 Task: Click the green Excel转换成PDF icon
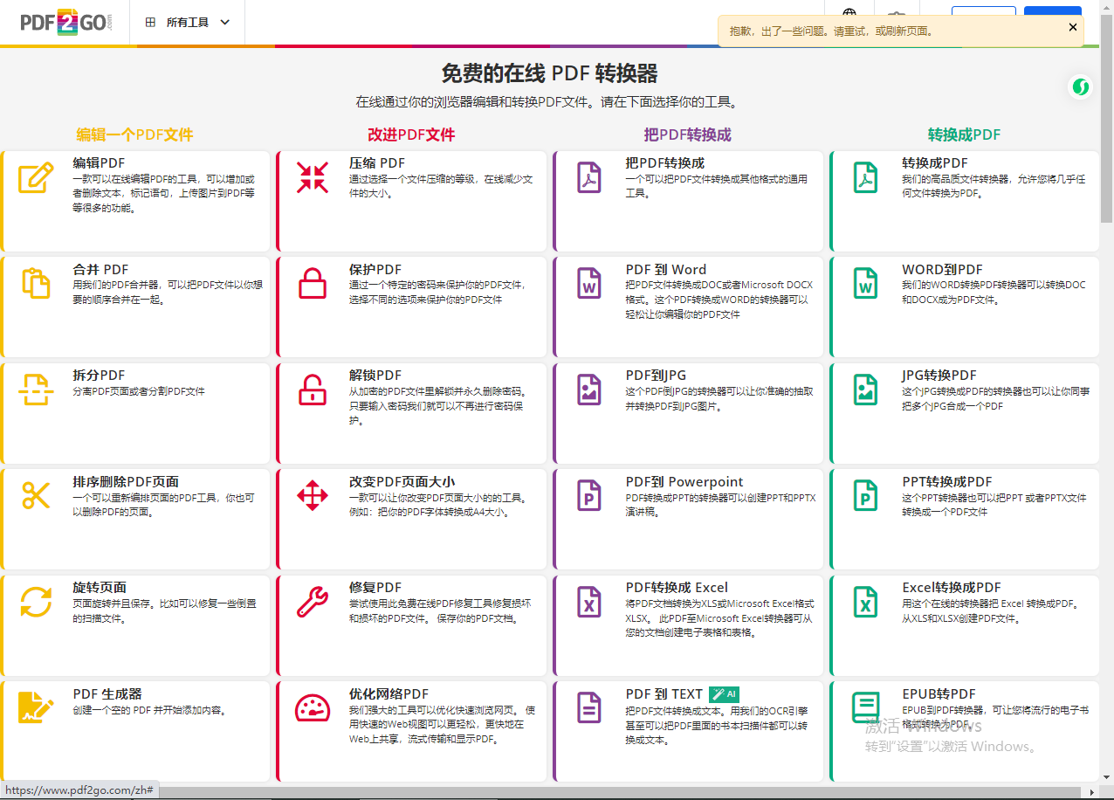tap(865, 602)
